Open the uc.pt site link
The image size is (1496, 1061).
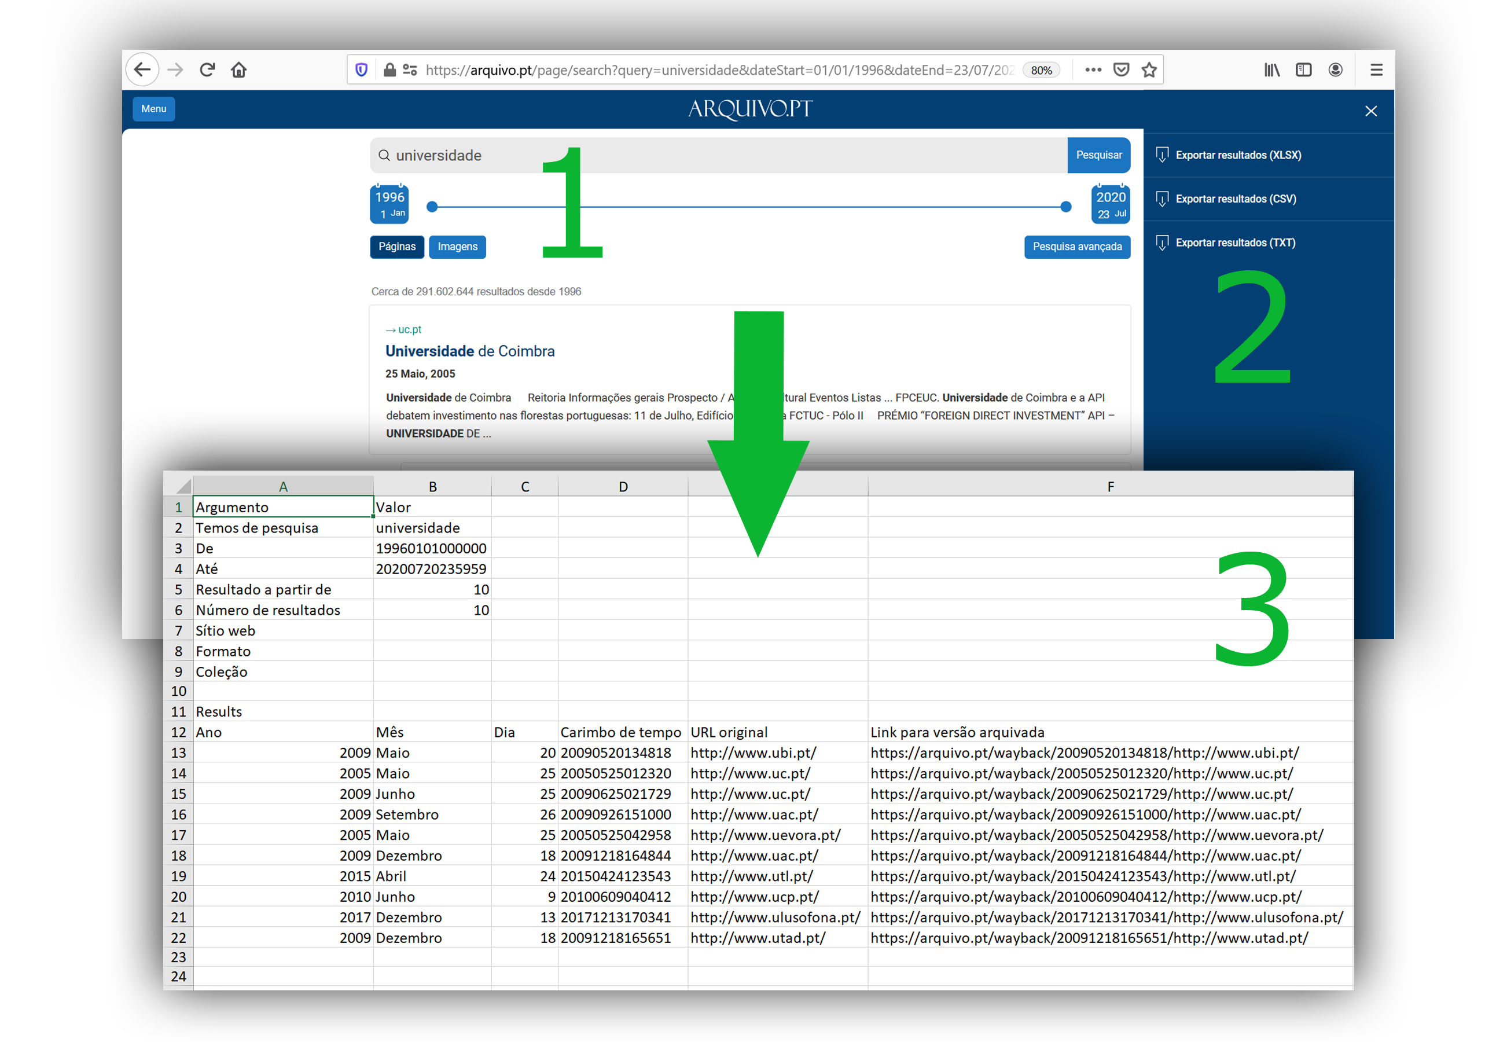(x=410, y=329)
